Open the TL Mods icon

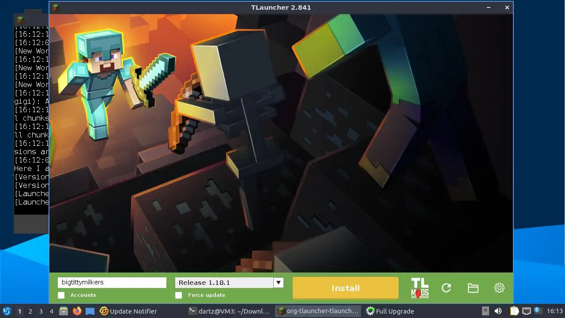(420, 288)
